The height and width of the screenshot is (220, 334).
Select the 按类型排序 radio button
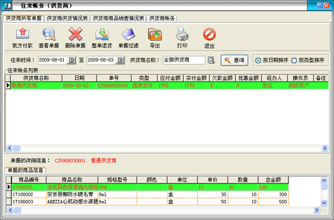[294, 61]
